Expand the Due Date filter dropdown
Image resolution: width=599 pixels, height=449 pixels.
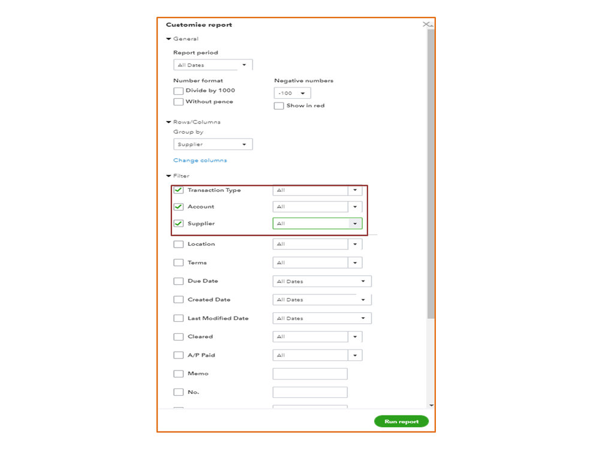tap(322, 281)
